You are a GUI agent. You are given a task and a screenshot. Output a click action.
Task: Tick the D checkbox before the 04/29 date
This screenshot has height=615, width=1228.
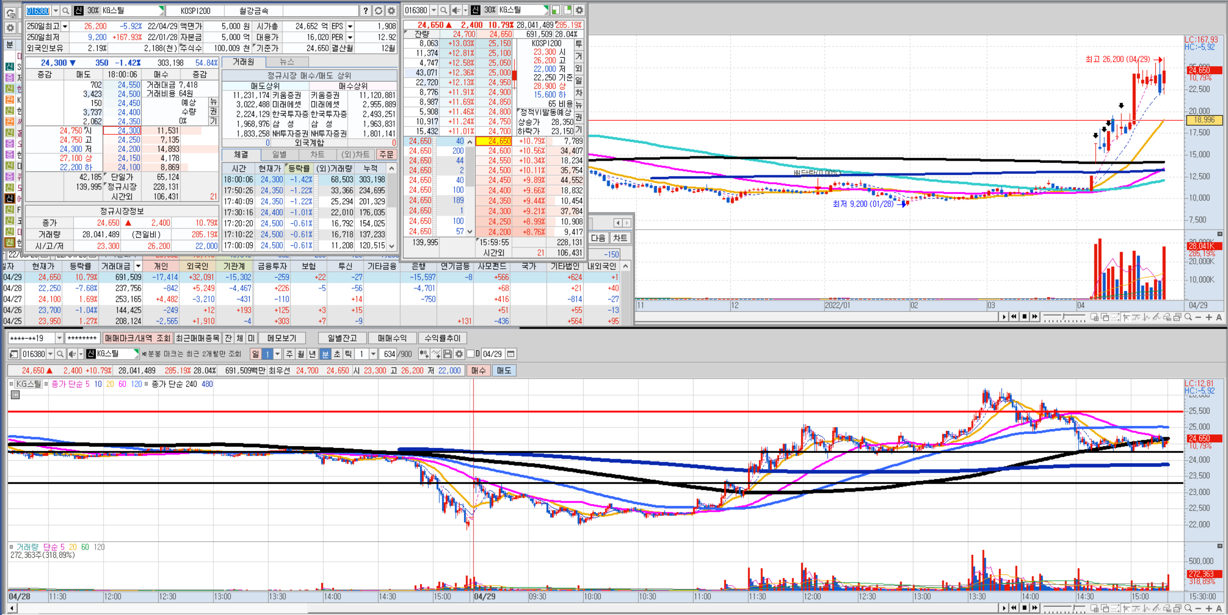coord(471,354)
